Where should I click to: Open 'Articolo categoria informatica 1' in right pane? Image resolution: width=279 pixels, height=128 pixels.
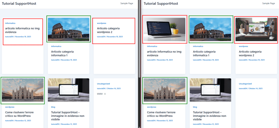pyautogui.click(x=204, y=54)
